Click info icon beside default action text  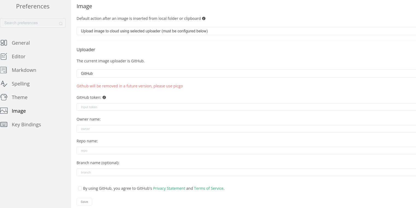(x=204, y=19)
